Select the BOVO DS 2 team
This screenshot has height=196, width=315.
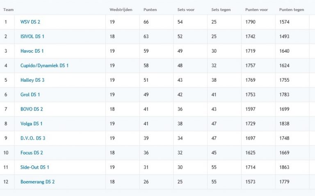[x=32, y=109]
